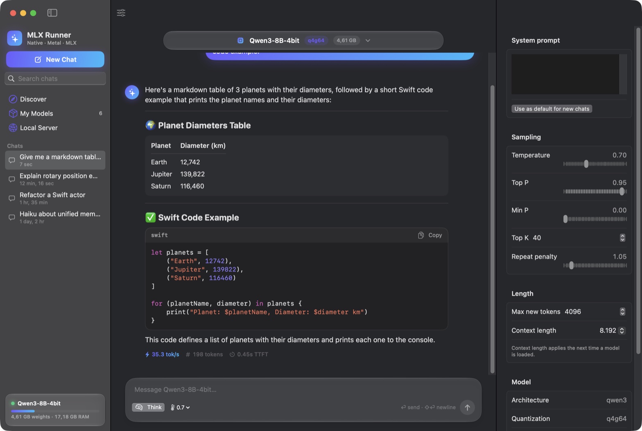
Task: Open the Local Server page
Action: pyautogui.click(x=55, y=128)
